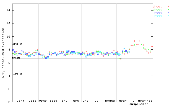Select the Salt category label
The height and width of the screenshot is (106, 177).
(53, 100)
